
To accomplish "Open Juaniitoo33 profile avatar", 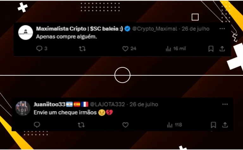I will point(23,108).
